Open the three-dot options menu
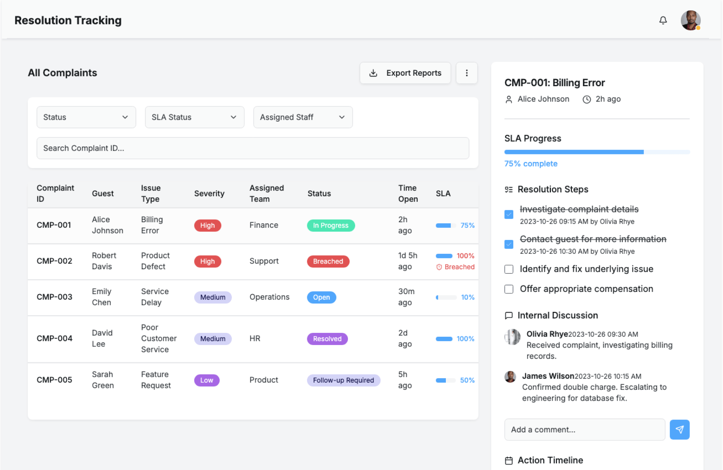This screenshot has height=470, width=723. pos(467,73)
